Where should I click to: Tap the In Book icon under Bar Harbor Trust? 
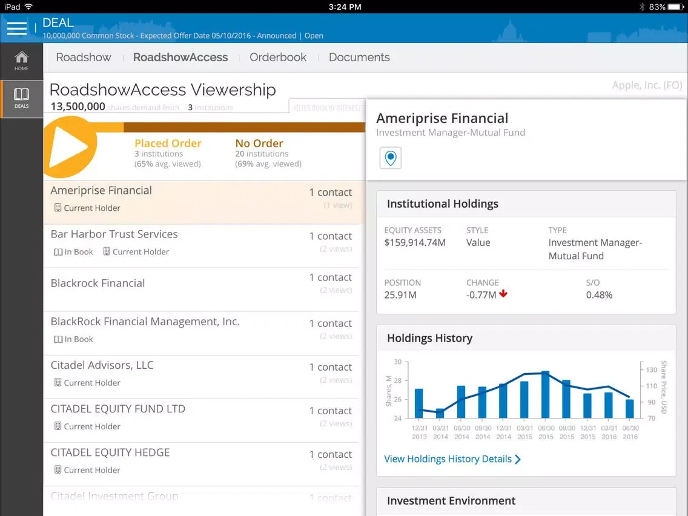tap(58, 252)
